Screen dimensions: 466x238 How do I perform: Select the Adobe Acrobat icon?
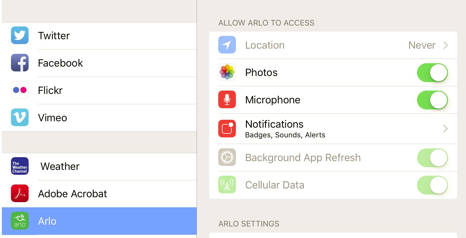20,194
